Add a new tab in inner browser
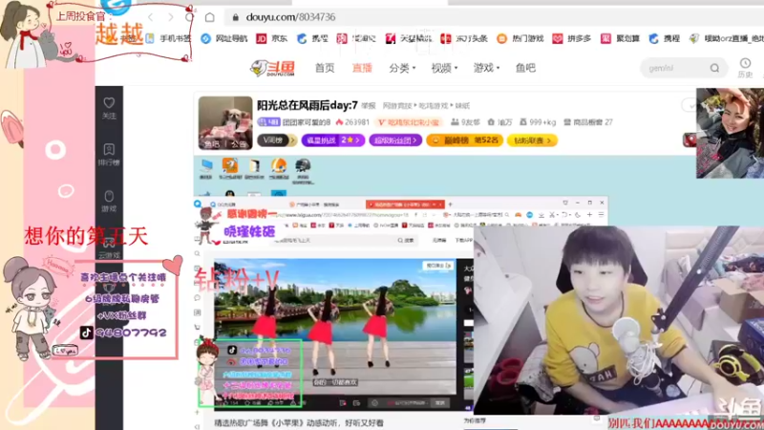Screen dimensions: 764x430 (x=450, y=204)
